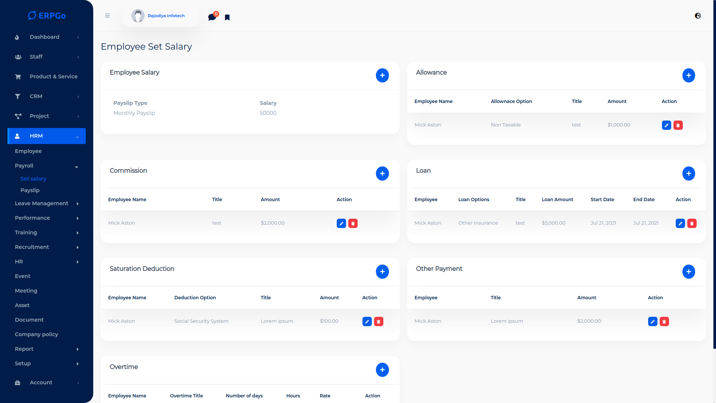Open Employee link under HRM
Screen dimensions: 716x403
(x=28, y=151)
